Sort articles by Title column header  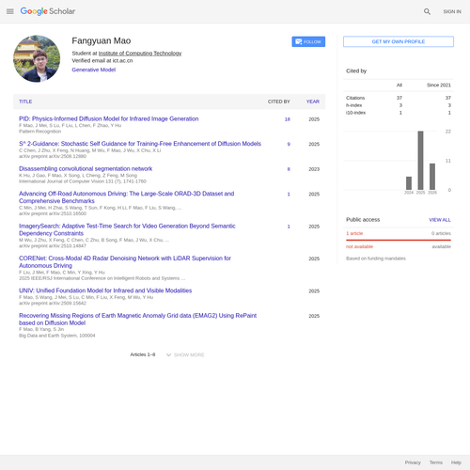point(25,102)
